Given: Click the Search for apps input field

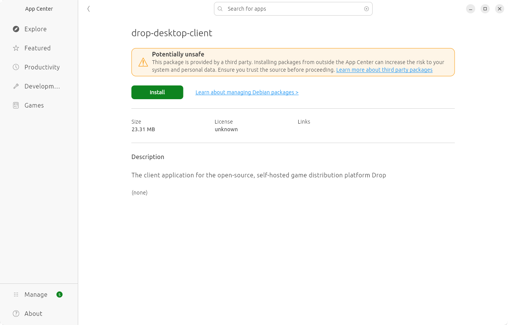Looking at the screenshot, I should tap(293, 8).
